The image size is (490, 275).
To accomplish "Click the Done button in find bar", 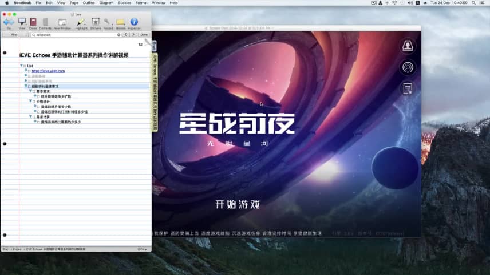I will click(144, 35).
